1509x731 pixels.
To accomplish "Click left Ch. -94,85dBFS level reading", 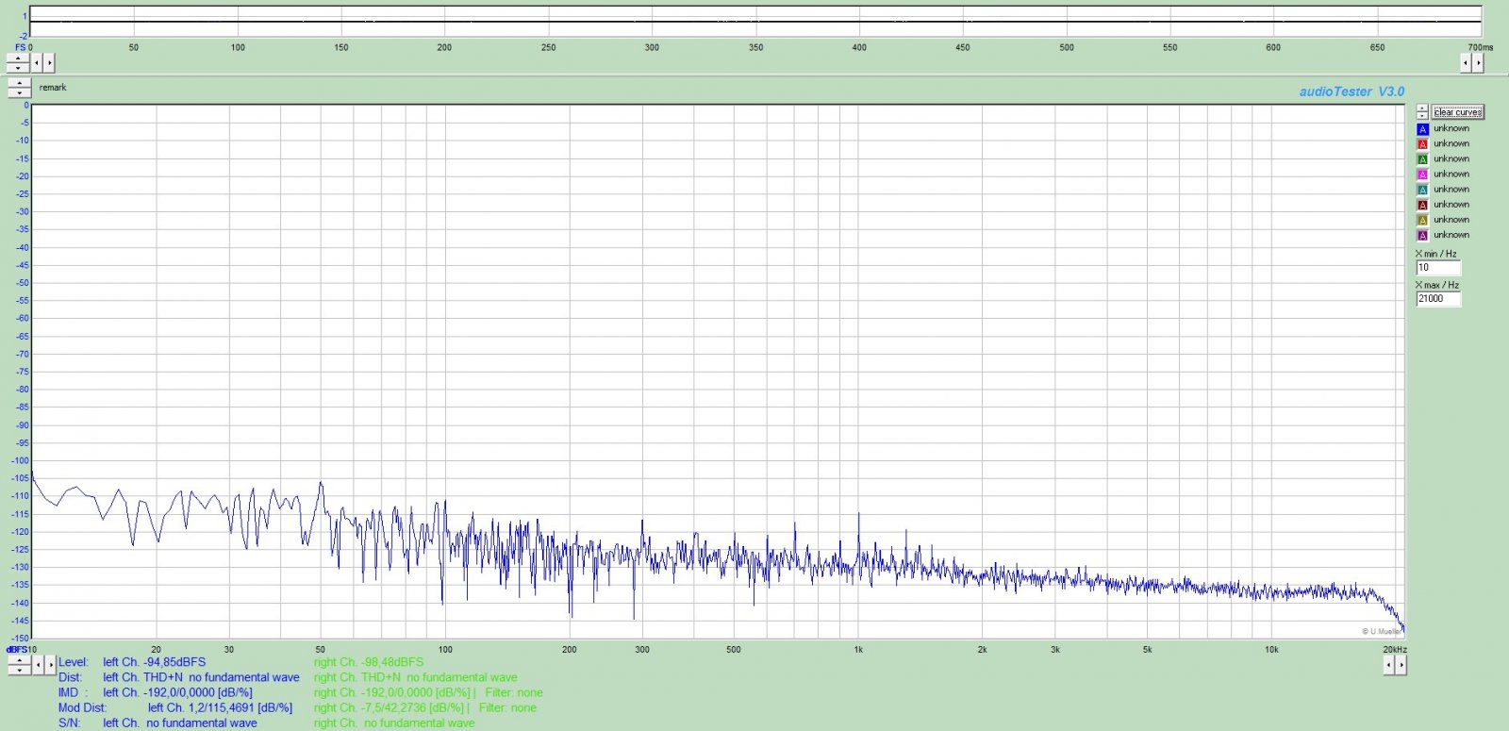I will click(155, 662).
